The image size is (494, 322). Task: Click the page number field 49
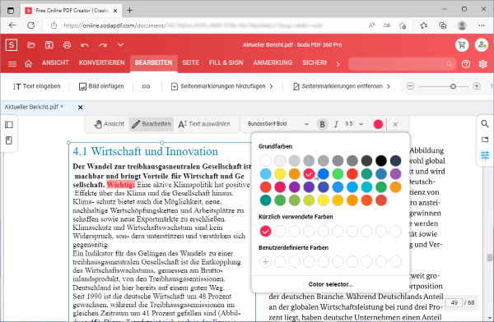tap(454, 302)
